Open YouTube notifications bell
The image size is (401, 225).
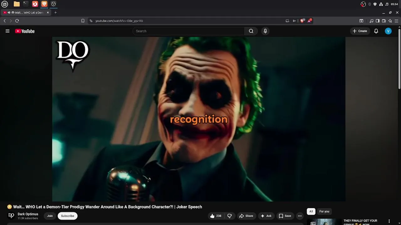[x=376, y=31]
